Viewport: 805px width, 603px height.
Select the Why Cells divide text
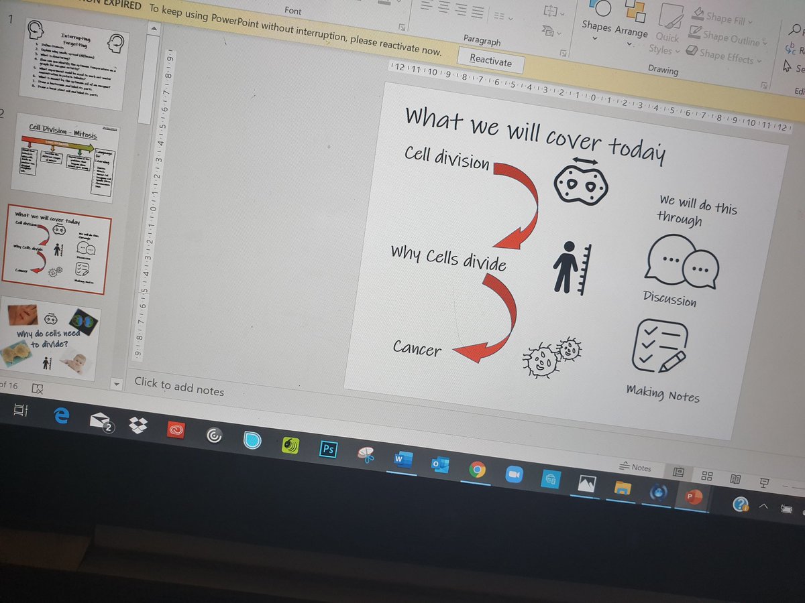448,257
